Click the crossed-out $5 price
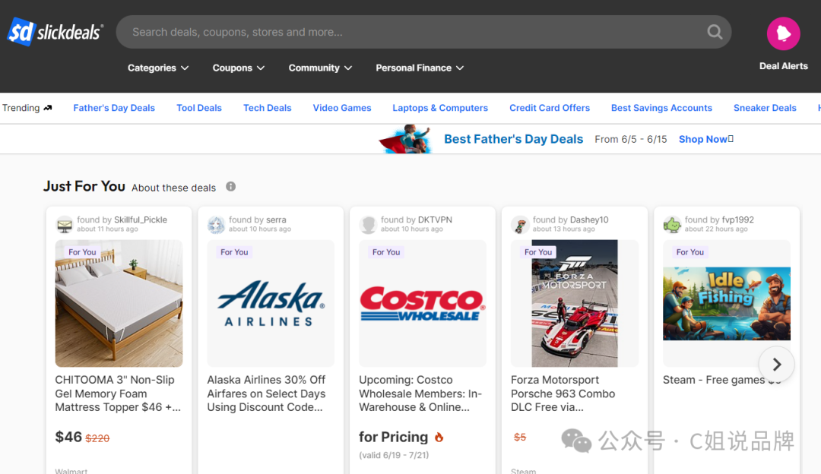The height and width of the screenshot is (474, 821). point(519,438)
